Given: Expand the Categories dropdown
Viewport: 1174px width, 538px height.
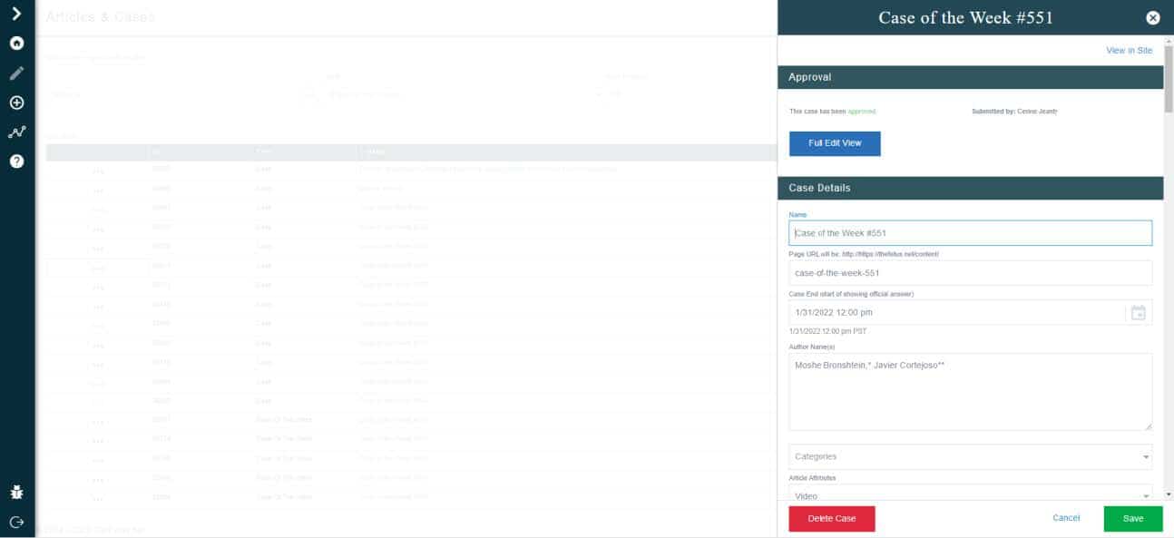Looking at the screenshot, I should (x=970, y=456).
